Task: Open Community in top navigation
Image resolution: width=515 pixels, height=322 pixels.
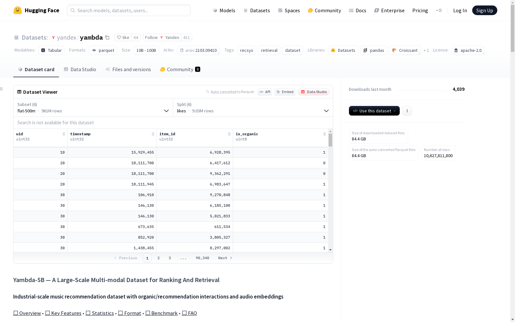Action: [324, 10]
